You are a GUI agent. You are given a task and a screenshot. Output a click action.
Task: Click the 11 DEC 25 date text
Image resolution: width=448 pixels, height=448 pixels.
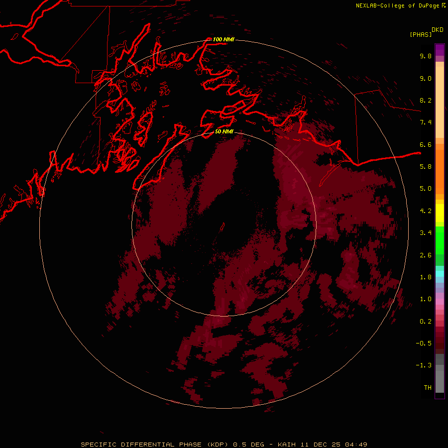tap(321, 445)
